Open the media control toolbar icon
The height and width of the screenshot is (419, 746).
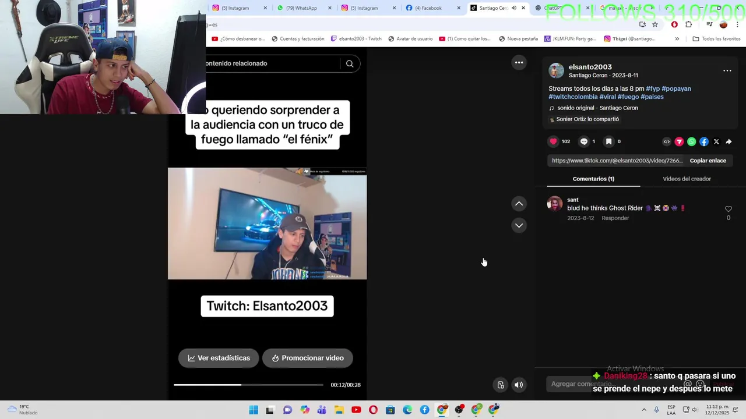709,24
